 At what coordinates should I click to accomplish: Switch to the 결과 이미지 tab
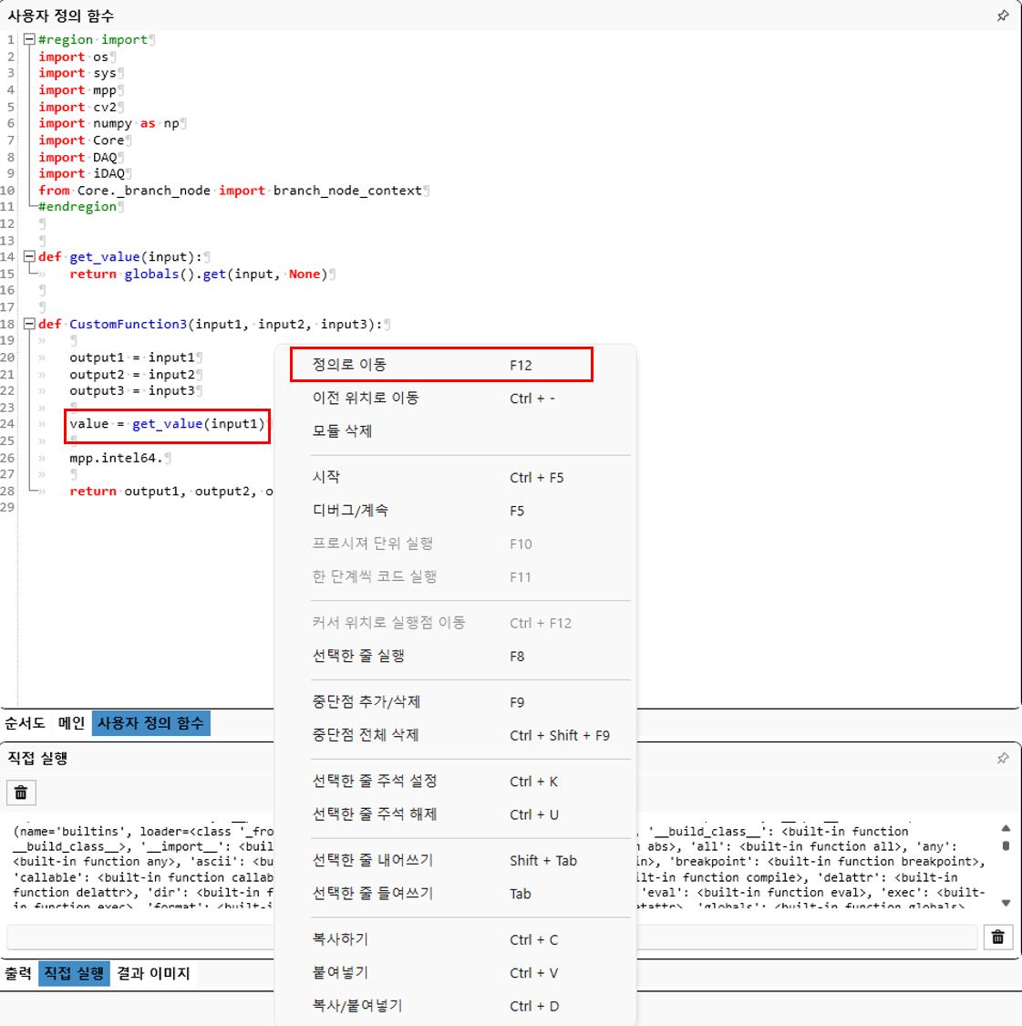[x=153, y=973]
